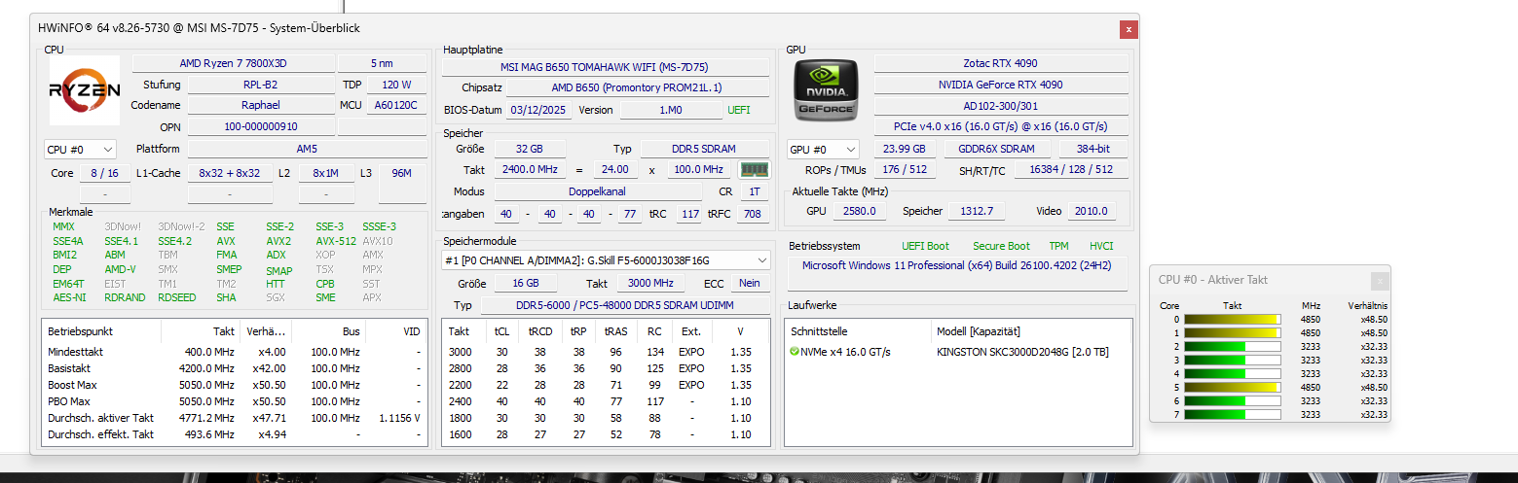Click the 2400.0 MHz memory Takt field
The width and height of the screenshot is (1518, 483).
530,170
